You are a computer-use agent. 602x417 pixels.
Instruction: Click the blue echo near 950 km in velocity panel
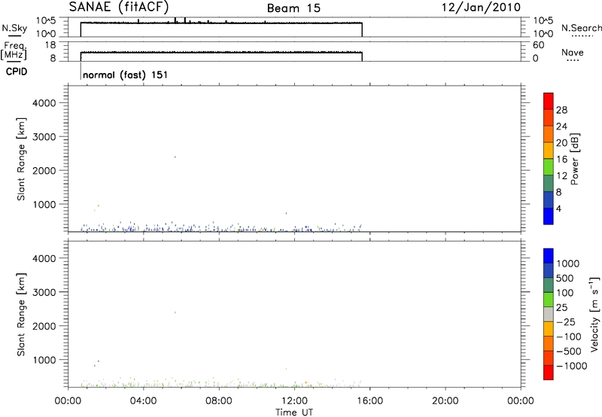(99, 361)
